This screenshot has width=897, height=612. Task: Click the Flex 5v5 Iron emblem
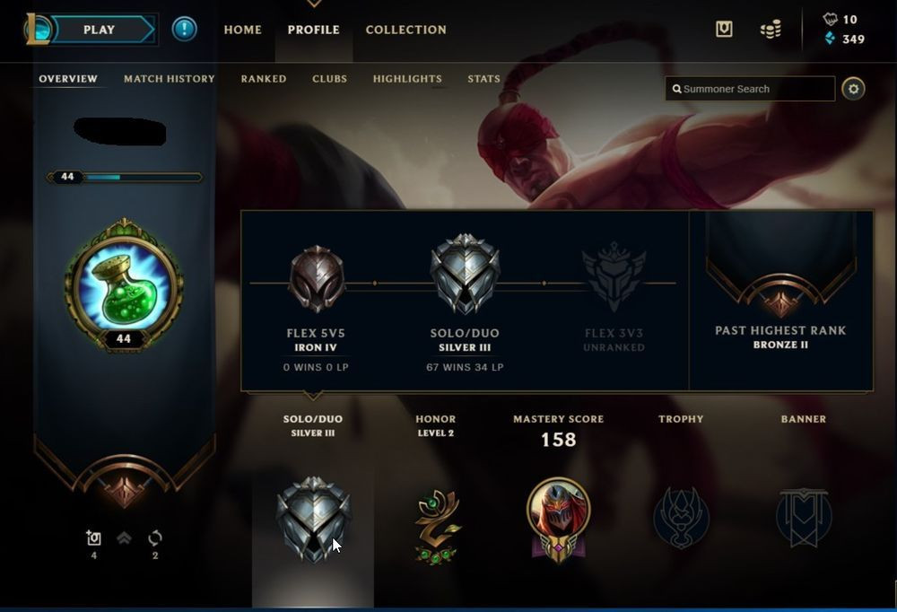317,279
